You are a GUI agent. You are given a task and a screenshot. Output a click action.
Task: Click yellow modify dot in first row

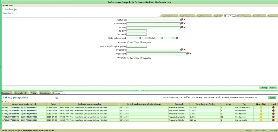point(261,107)
